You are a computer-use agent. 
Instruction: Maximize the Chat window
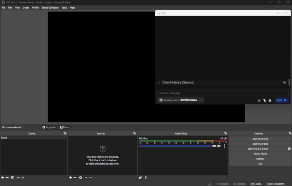coord(277,13)
